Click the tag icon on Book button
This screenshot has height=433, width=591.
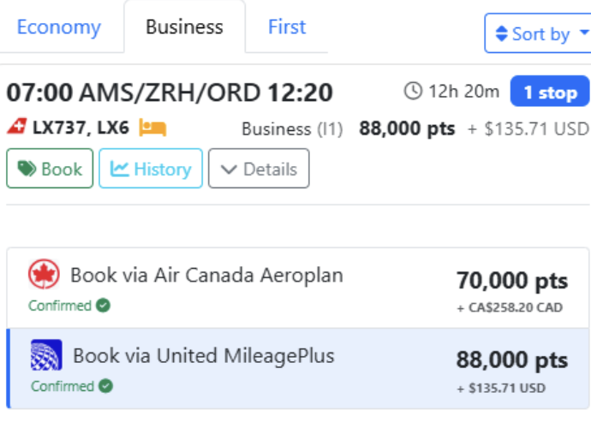pyautogui.click(x=27, y=169)
